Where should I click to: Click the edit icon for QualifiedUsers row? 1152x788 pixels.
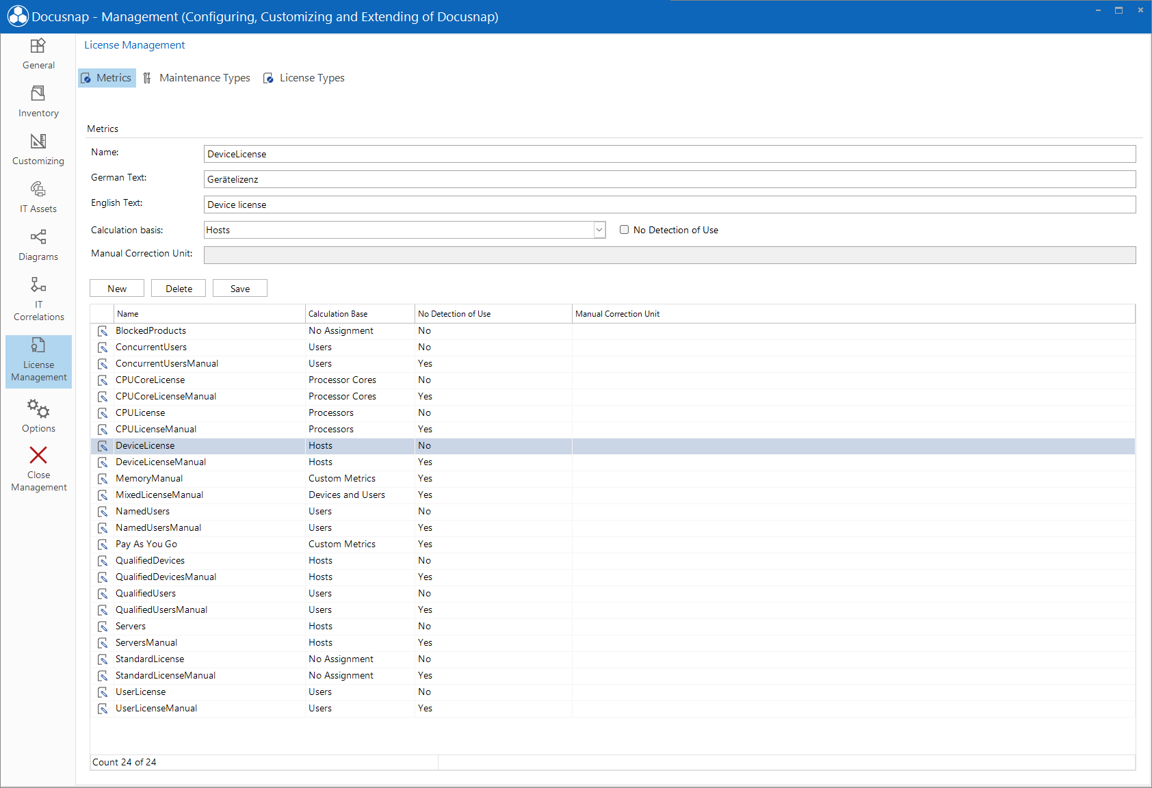click(x=103, y=594)
